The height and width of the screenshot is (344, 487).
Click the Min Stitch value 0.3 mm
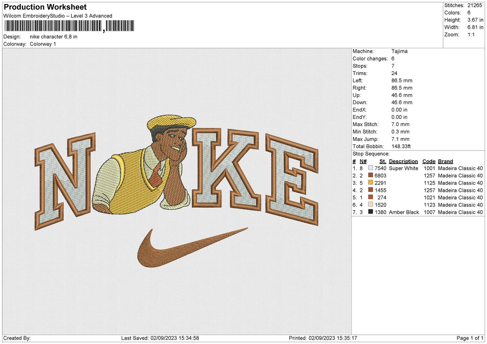coord(401,131)
